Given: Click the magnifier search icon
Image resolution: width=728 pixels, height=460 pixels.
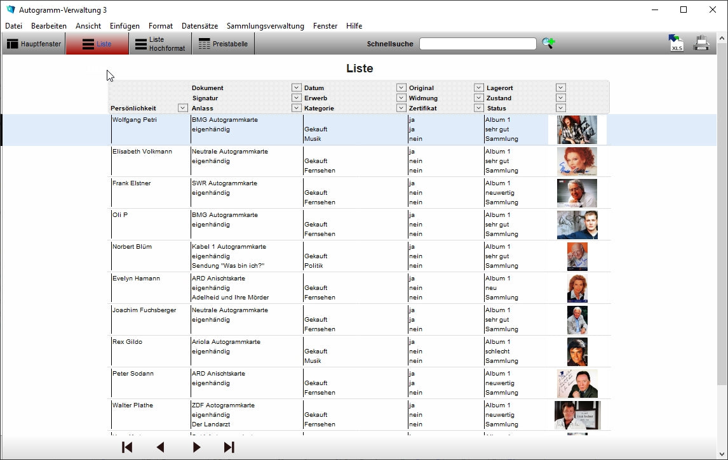Looking at the screenshot, I should point(548,43).
